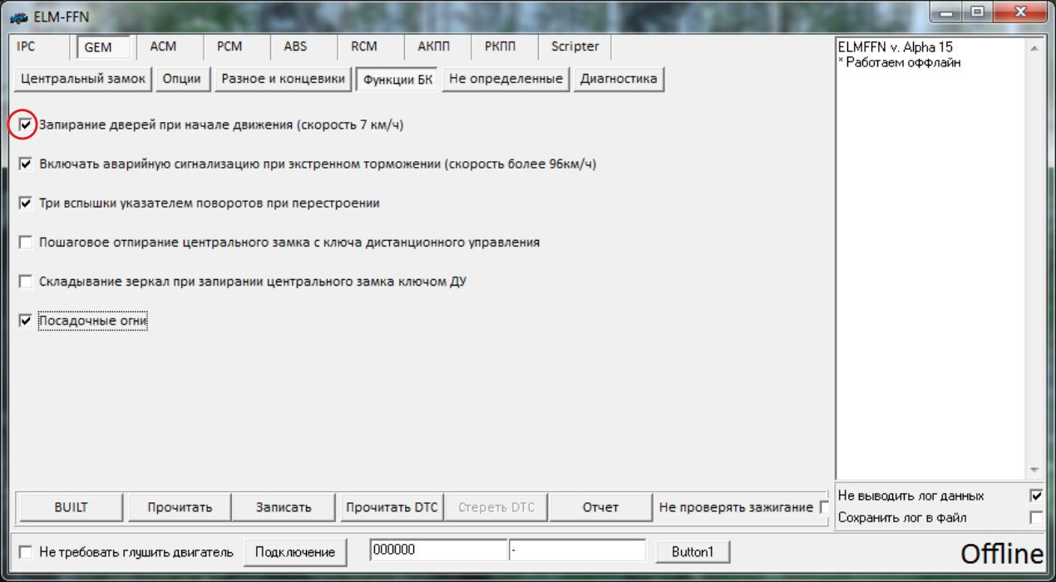Enable Не проверять зажигание checkbox
Image resolution: width=1056 pixels, height=582 pixels.
(824, 507)
